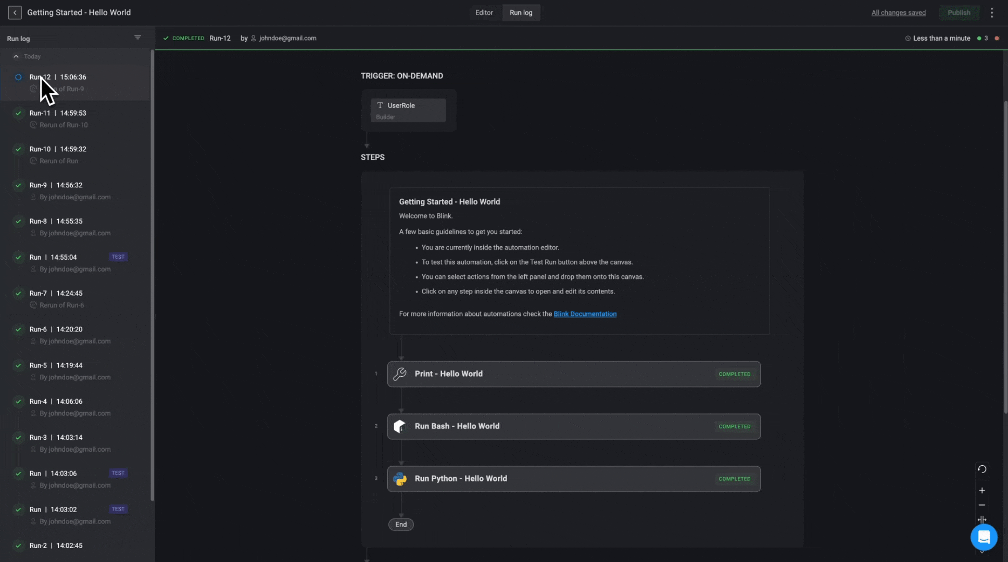Enable checkmark toggle on Run-8 entry
The width and height of the screenshot is (1008, 562).
click(x=19, y=222)
